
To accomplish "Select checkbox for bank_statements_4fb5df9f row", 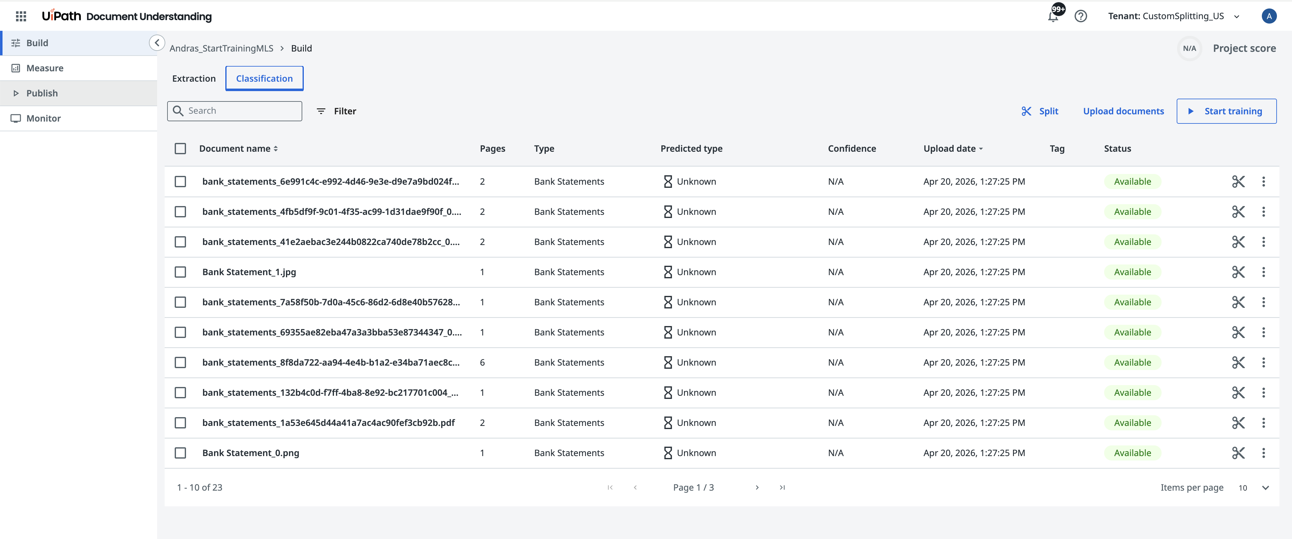I will 180,212.
